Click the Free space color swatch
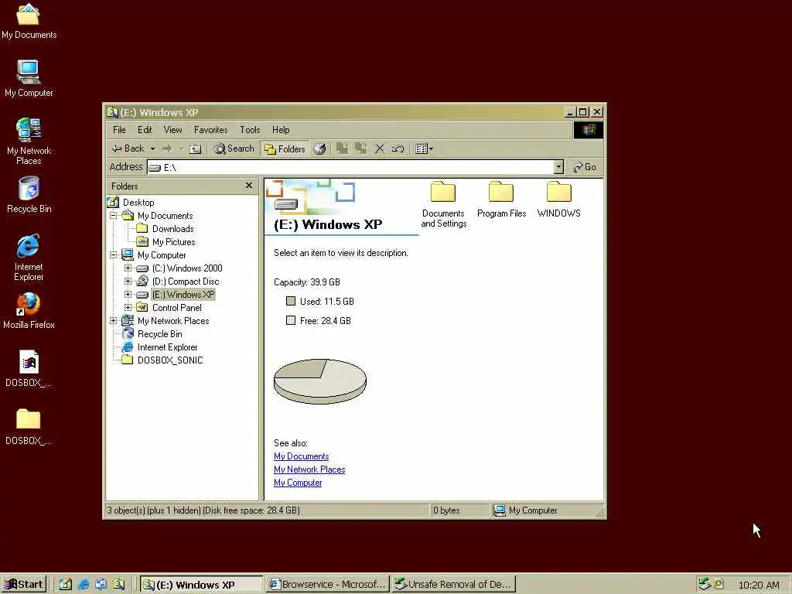 291,320
